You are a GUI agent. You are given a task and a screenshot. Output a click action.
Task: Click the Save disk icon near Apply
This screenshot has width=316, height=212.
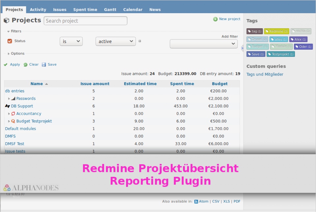tap(44, 64)
